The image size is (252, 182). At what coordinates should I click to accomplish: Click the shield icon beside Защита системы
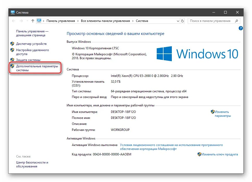tap(12, 60)
